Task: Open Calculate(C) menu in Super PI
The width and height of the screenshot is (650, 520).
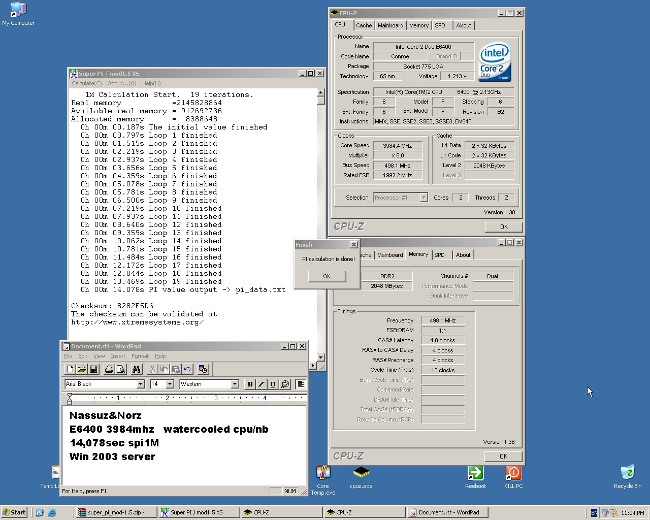Action: (86, 83)
